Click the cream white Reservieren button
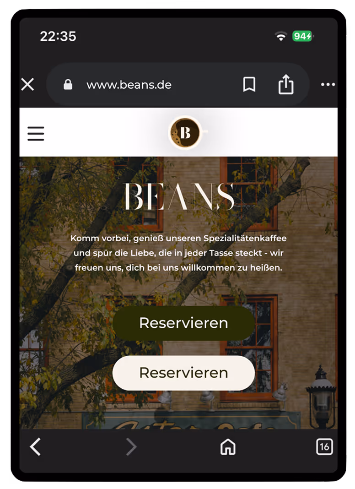 tap(183, 373)
